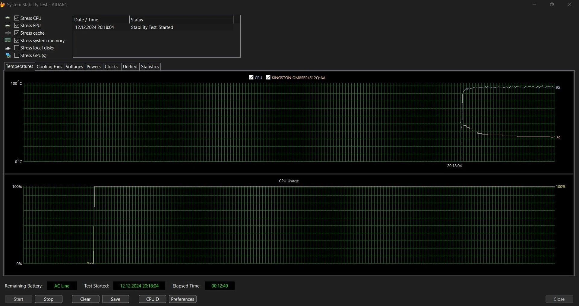
Task: Save the test results
Action: [115, 299]
